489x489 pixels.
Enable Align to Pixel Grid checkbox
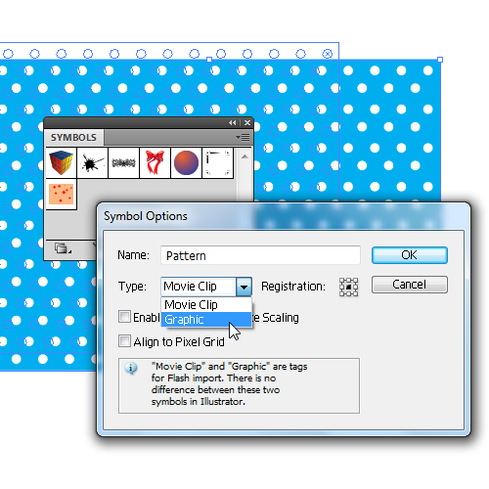pyautogui.click(x=124, y=341)
